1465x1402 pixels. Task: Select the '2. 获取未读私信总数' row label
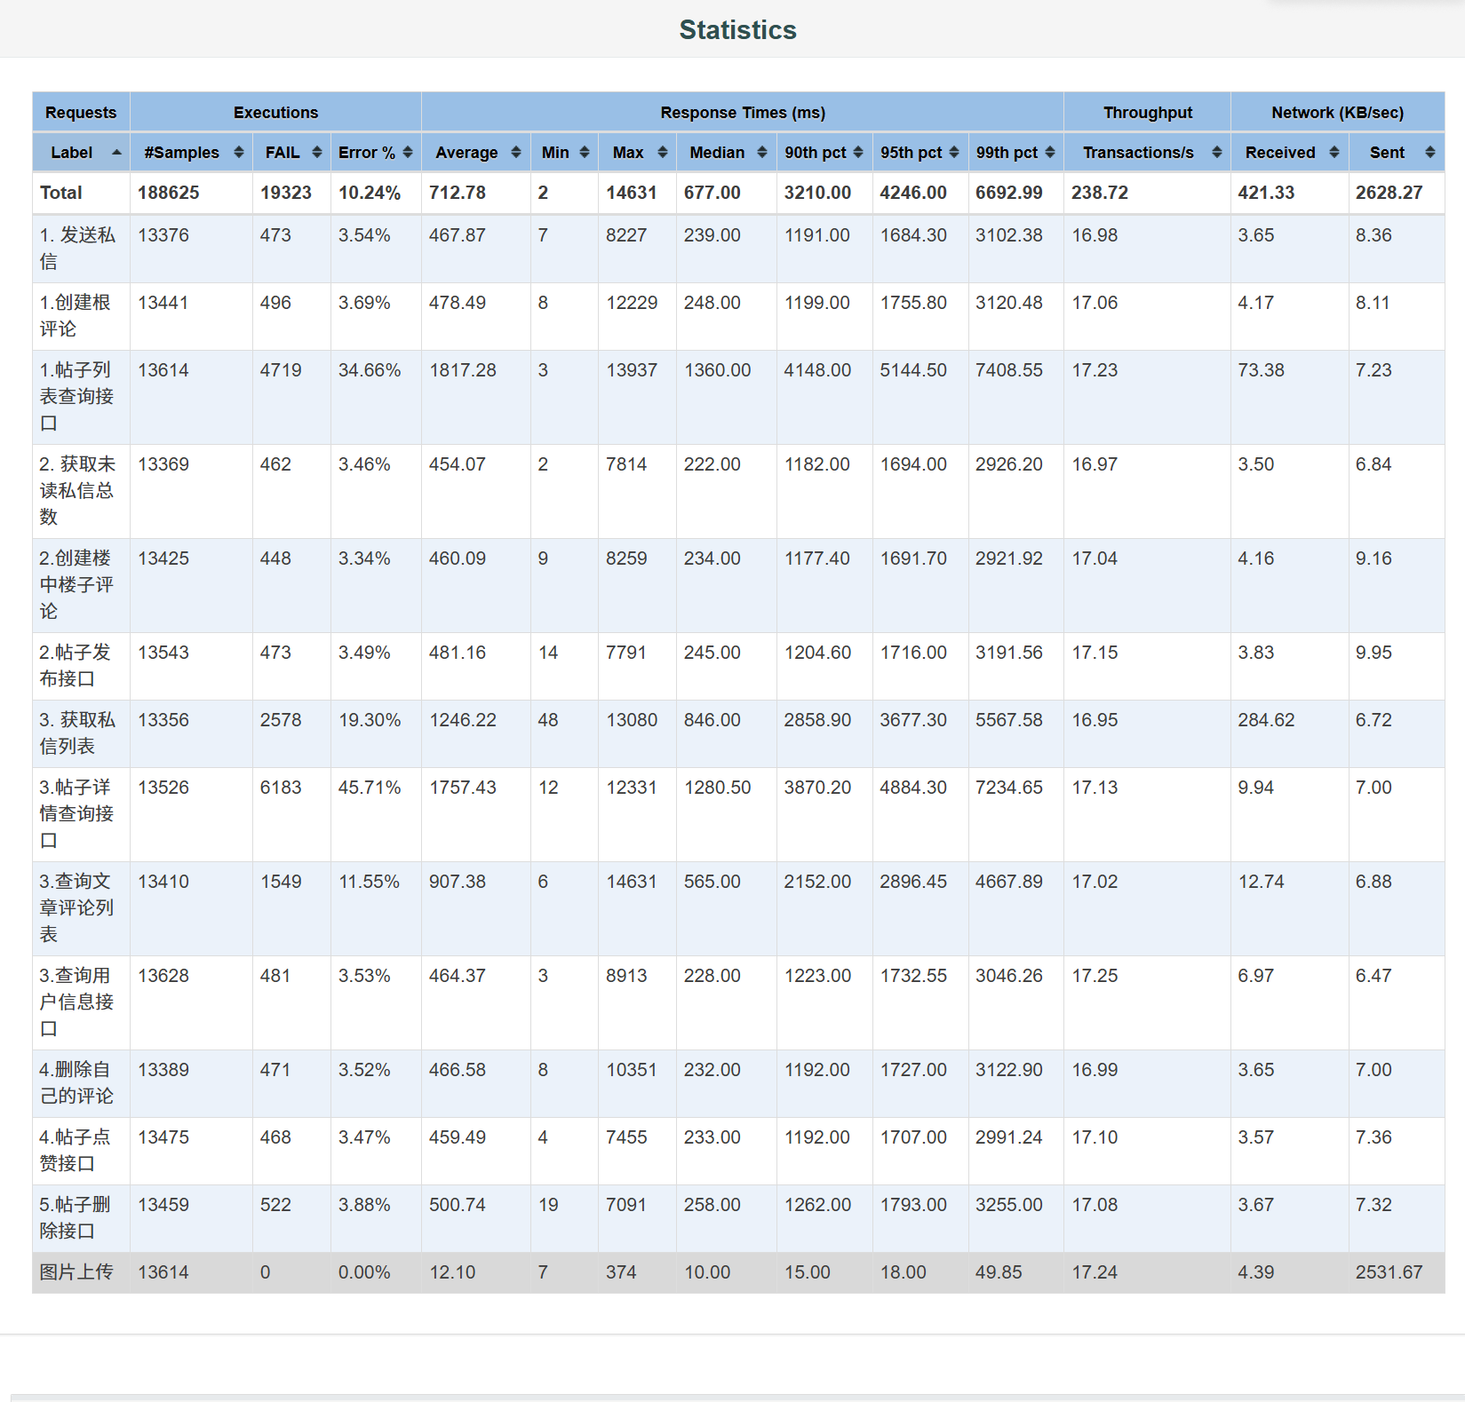click(77, 491)
